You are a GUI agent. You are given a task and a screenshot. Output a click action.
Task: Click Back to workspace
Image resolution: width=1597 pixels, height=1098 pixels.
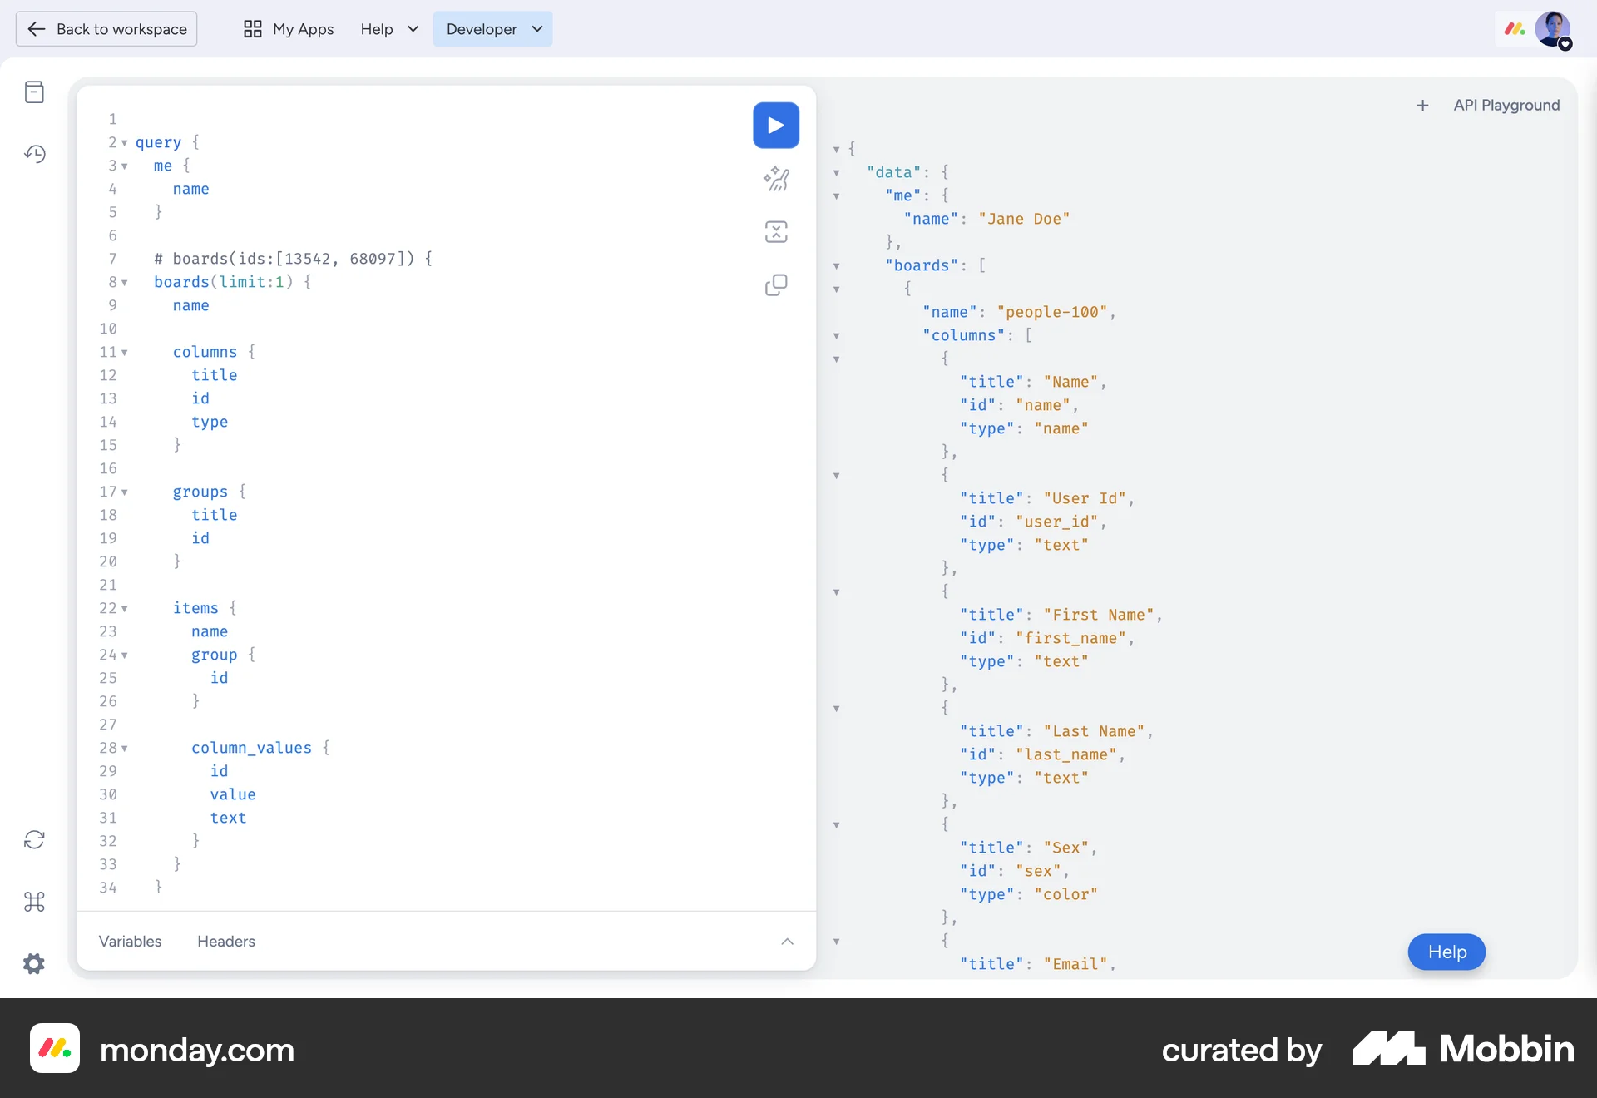tap(106, 29)
